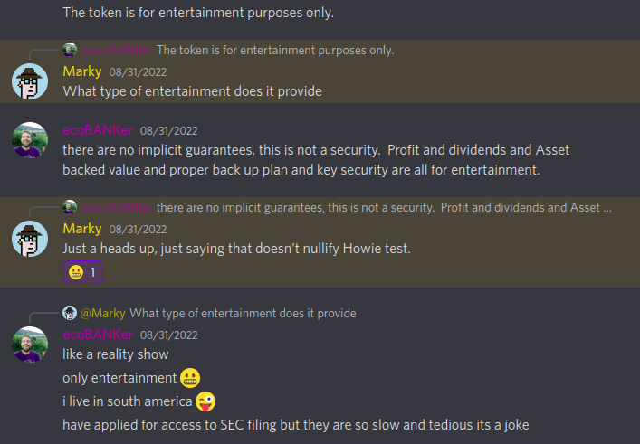
Task: Jump to replied message 'What type of entertainment does it provide'
Action: [243, 313]
